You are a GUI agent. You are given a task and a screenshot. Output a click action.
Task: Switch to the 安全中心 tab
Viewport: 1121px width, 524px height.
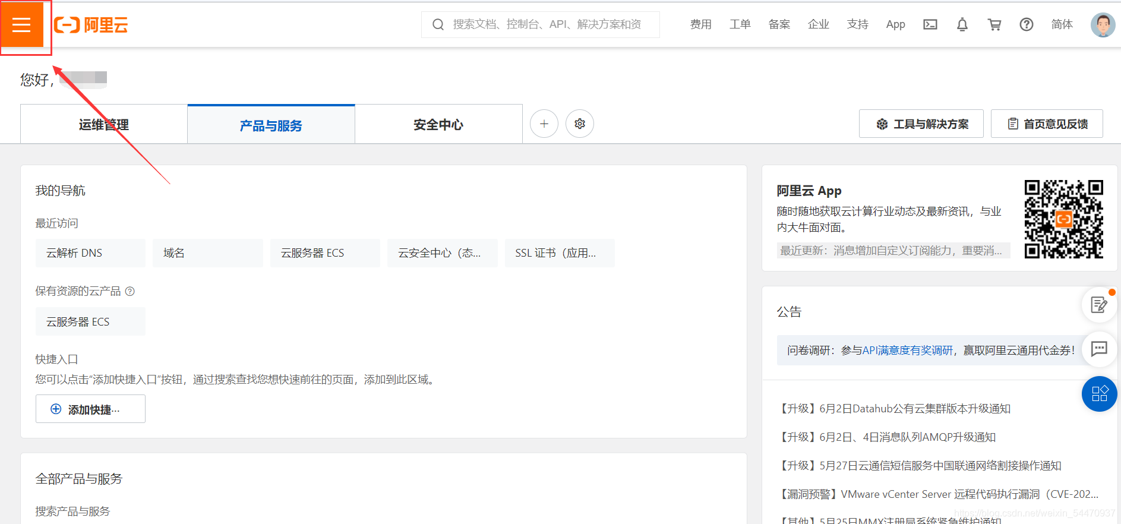click(x=438, y=124)
